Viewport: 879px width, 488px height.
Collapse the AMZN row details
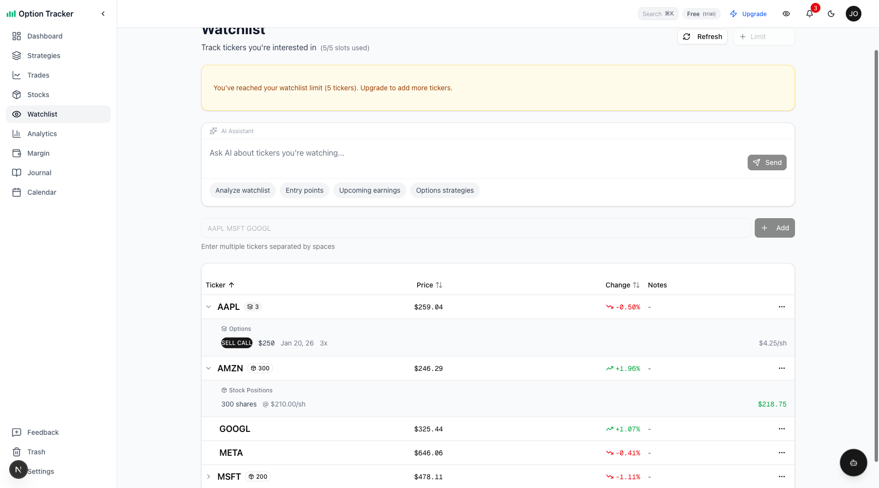tap(209, 368)
